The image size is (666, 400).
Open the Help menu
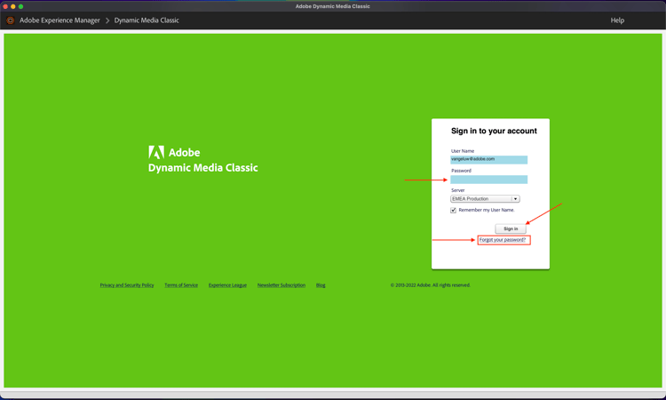617,20
